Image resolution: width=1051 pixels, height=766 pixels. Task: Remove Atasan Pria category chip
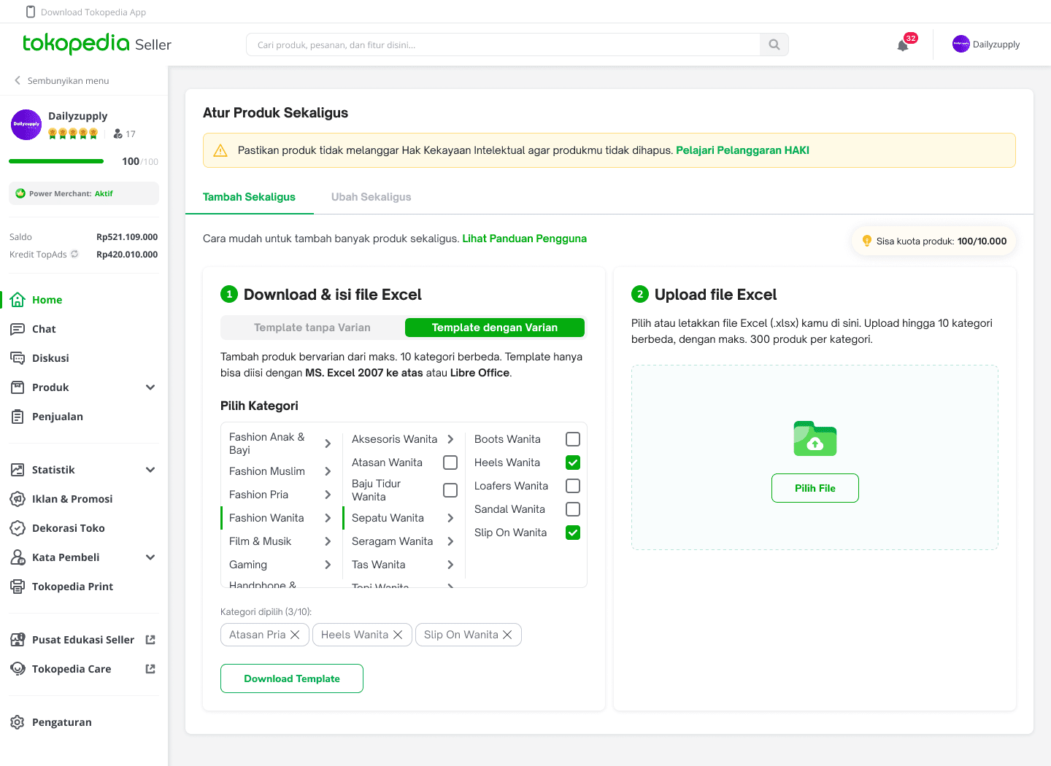[295, 635]
